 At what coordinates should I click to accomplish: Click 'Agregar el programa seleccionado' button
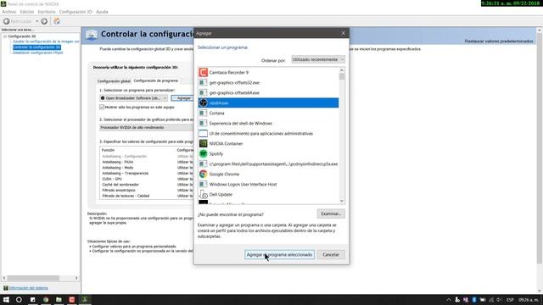[279, 255]
